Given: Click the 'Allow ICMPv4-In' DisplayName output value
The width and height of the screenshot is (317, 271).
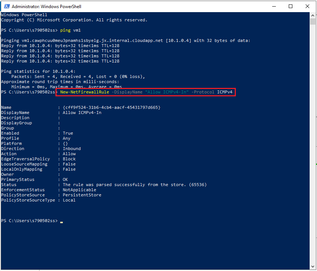Looking at the screenshot, I should point(82,113).
